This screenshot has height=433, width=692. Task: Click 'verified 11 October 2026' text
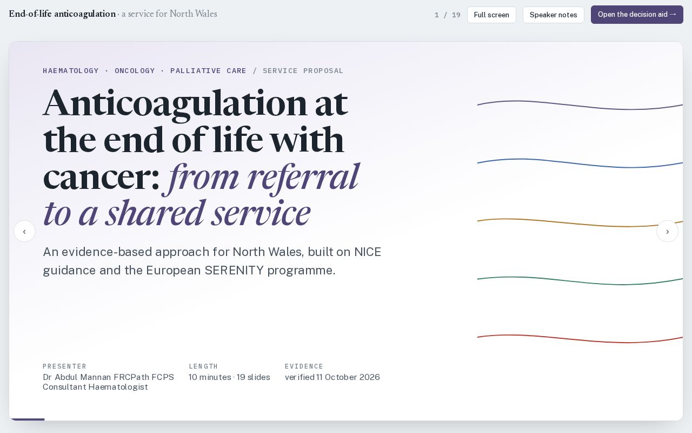[x=332, y=377]
